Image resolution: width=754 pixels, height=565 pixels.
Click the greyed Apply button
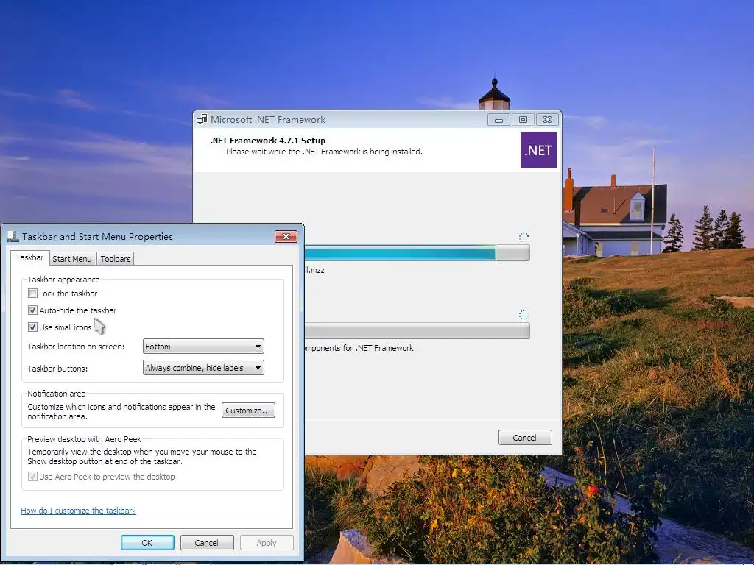267,543
